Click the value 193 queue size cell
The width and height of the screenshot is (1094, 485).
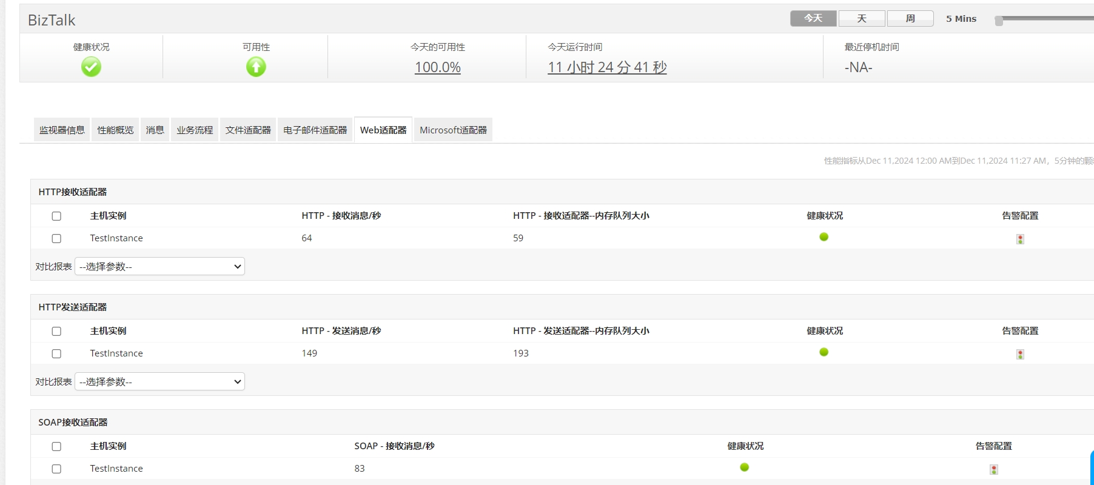pos(521,353)
